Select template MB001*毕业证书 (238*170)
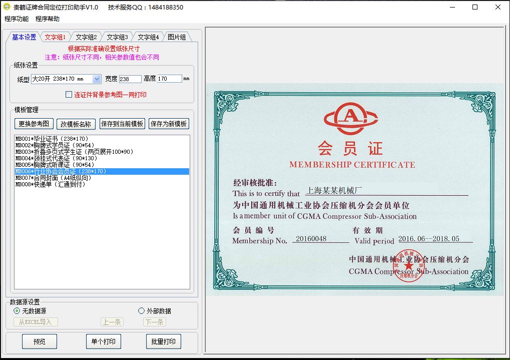The width and height of the screenshot is (510, 360). 102,139
